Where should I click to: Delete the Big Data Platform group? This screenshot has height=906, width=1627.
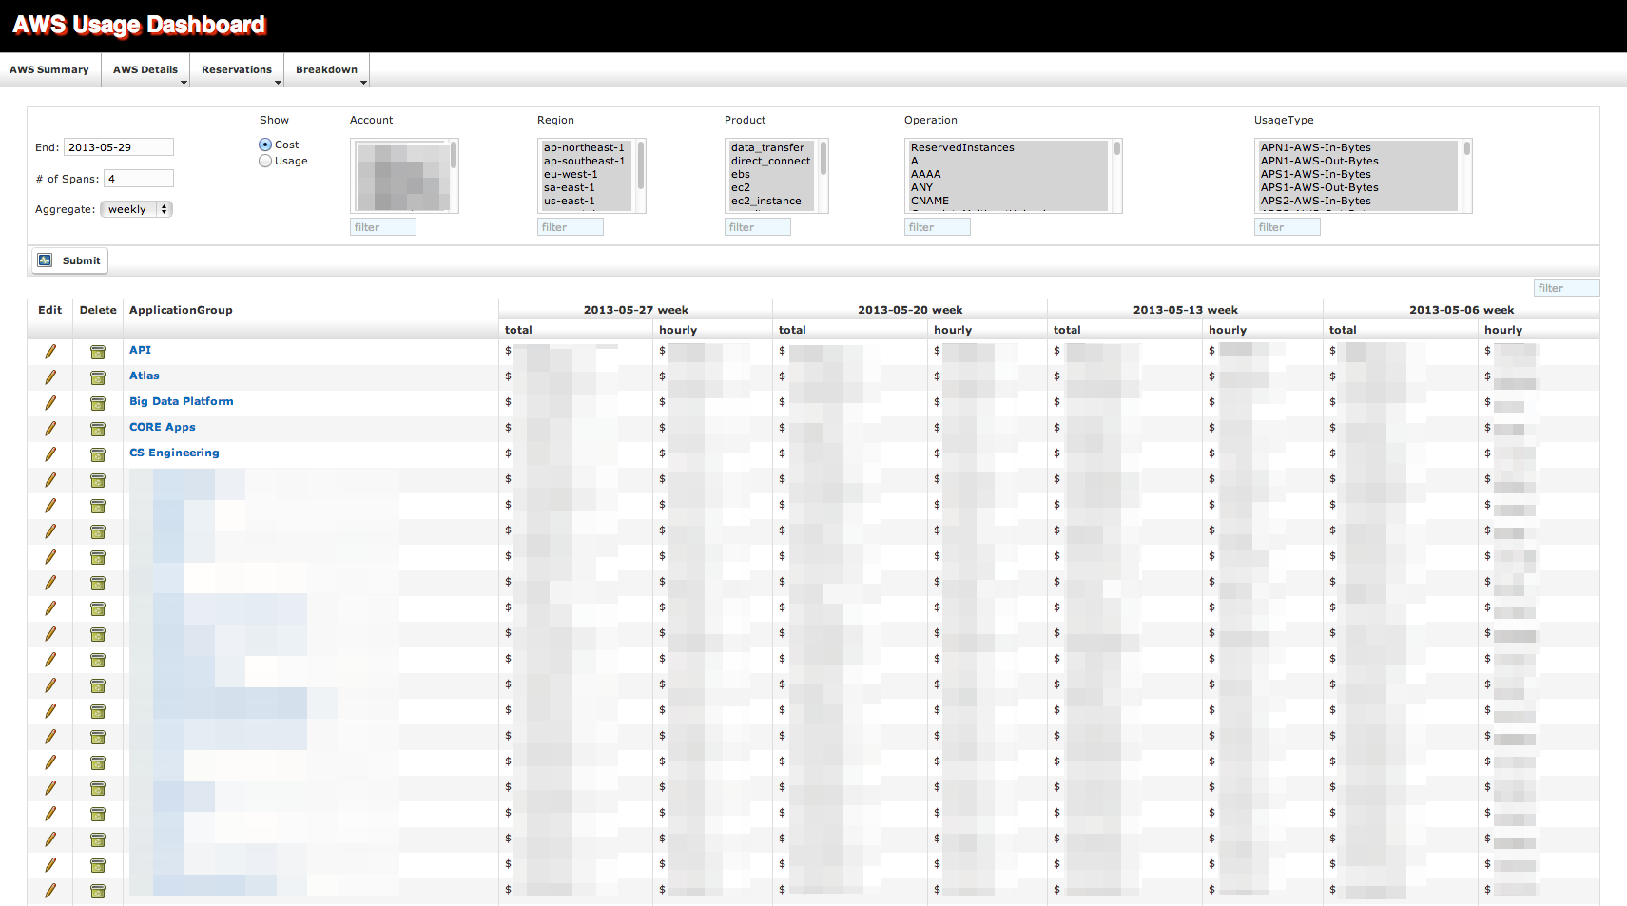point(98,403)
